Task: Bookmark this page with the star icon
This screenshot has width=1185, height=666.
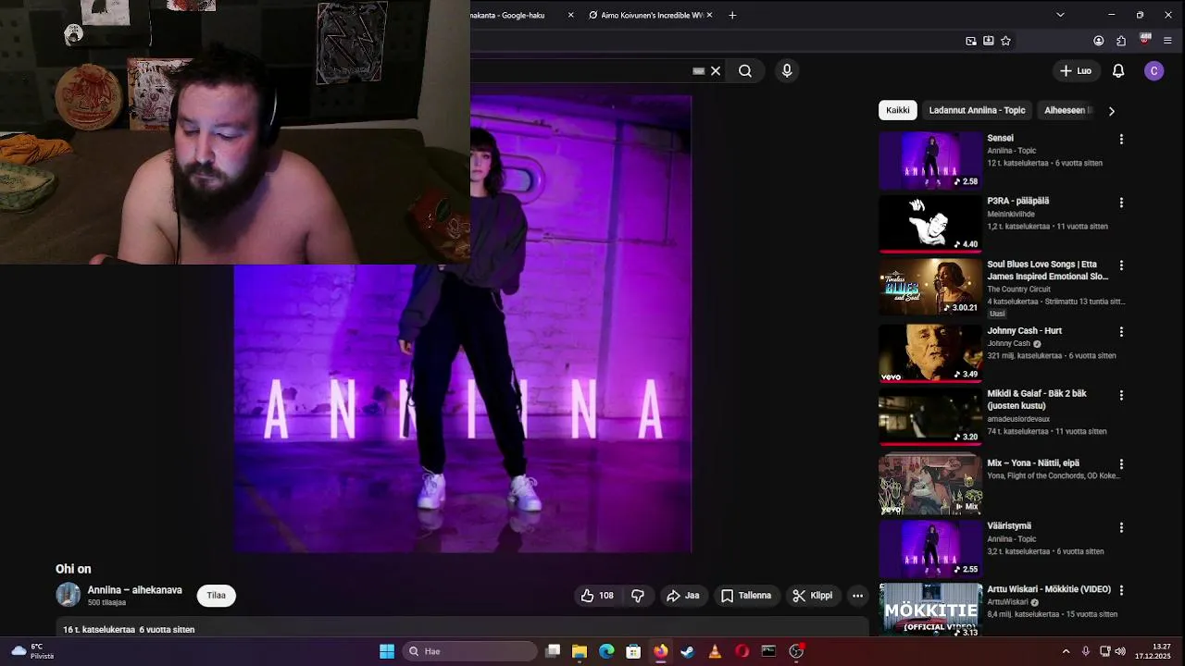Action: point(1005,41)
